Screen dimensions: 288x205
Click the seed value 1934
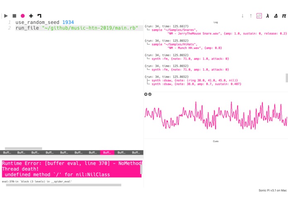point(68,22)
